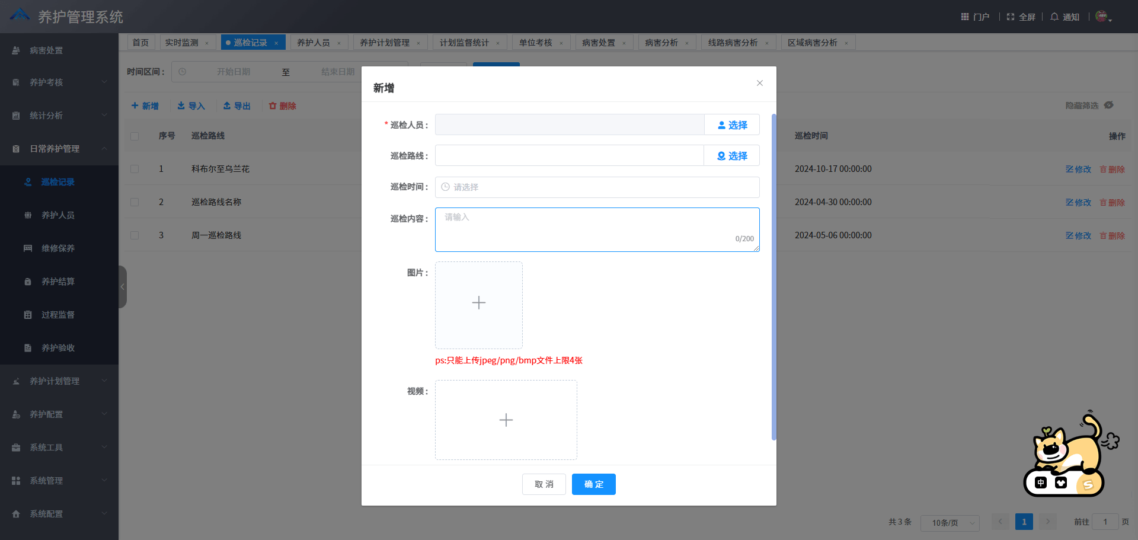Click the user avatar in header
This screenshot has height=540, width=1138.
click(x=1101, y=17)
